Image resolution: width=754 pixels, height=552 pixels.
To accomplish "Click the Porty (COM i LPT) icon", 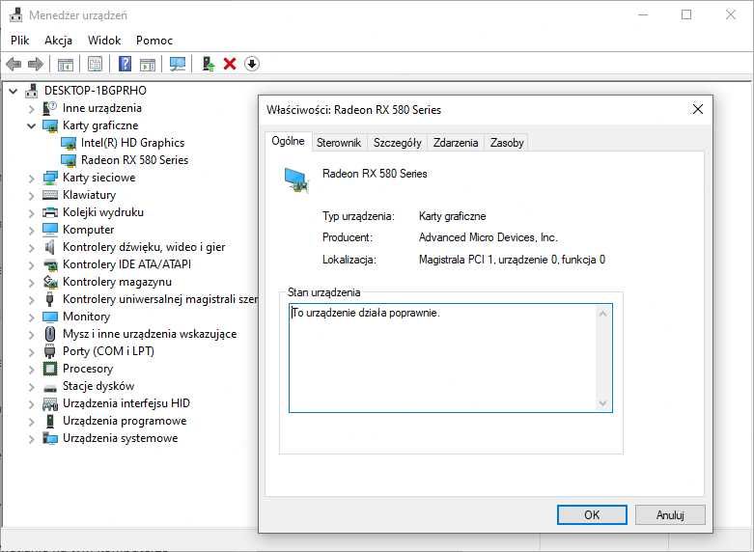I will coord(50,351).
